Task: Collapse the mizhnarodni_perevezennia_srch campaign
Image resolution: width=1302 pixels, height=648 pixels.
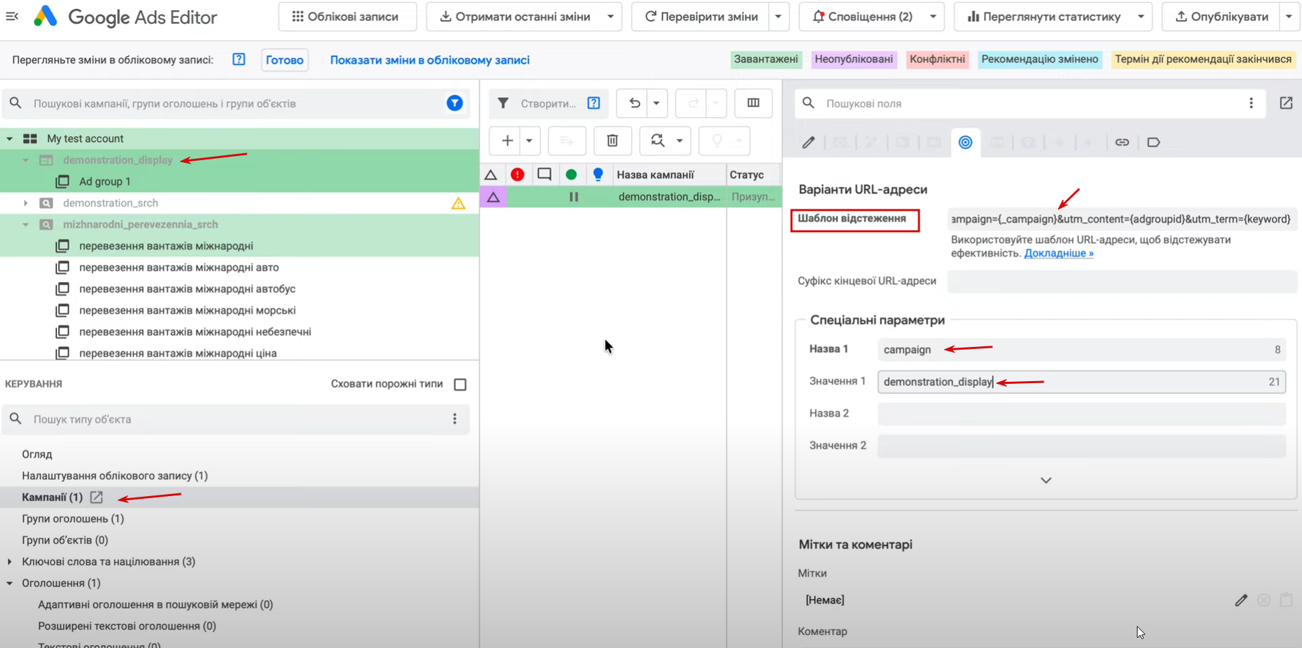Action: tap(26, 224)
